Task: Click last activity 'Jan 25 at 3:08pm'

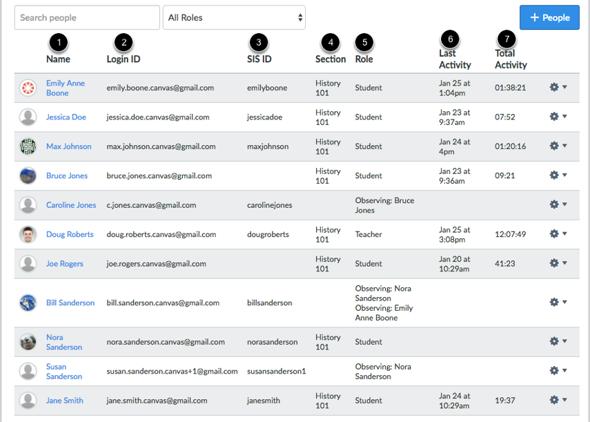Action: tap(455, 235)
